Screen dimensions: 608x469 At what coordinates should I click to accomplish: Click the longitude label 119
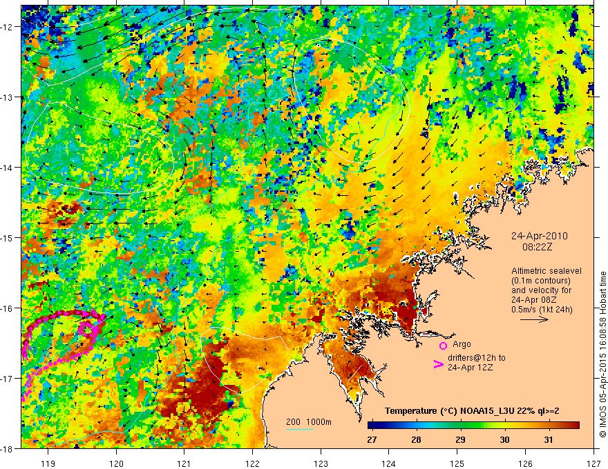(x=48, y=463)
